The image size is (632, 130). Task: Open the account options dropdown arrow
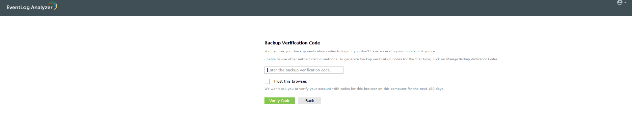625,3
